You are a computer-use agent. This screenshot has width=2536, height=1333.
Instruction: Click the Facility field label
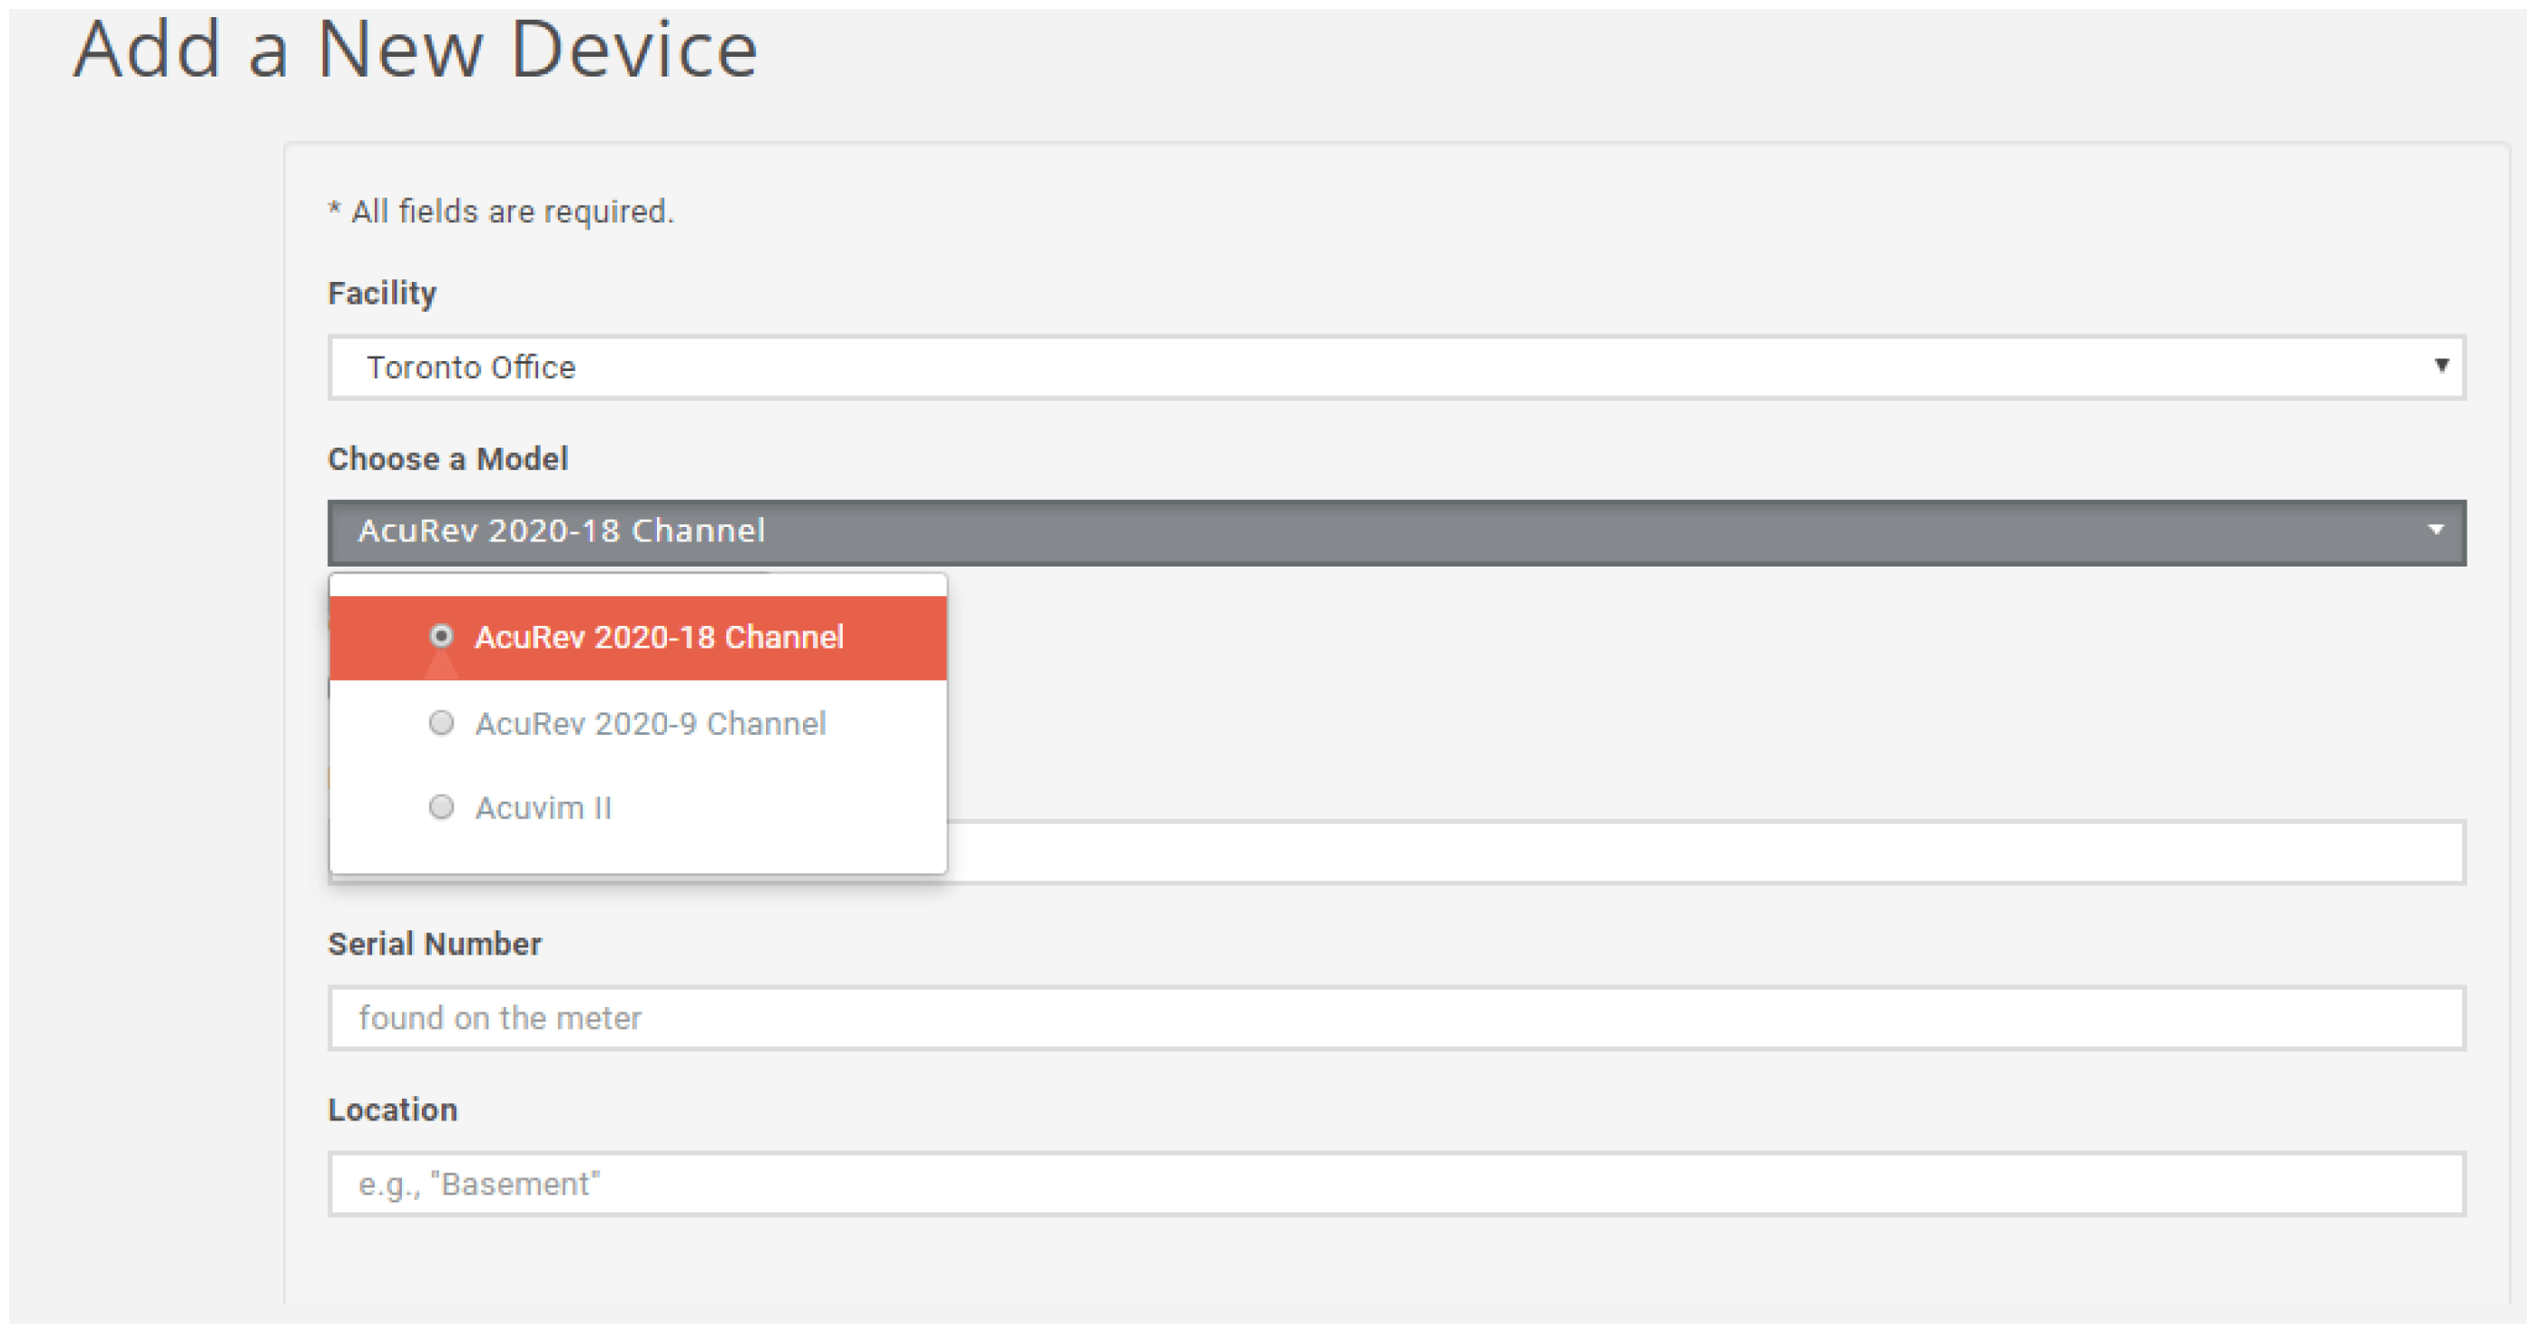coord(382,293)
